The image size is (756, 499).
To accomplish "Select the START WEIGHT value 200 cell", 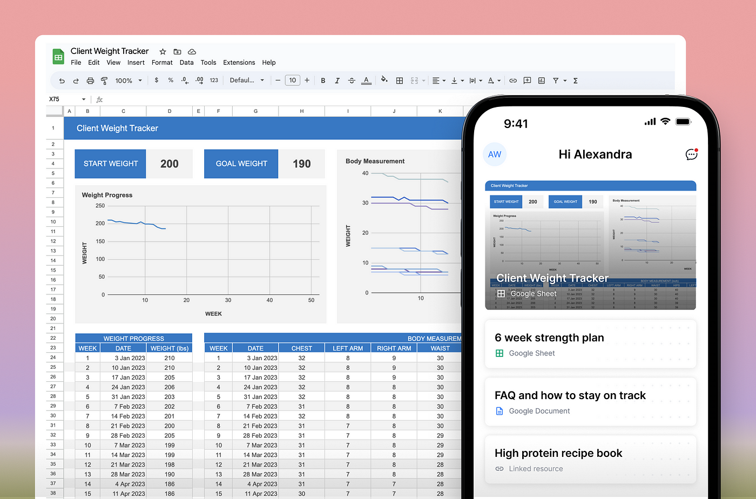I will [x=169, y=164].
